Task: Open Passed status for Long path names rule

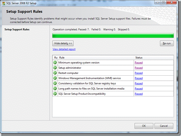Action: (x=138, y=89)
